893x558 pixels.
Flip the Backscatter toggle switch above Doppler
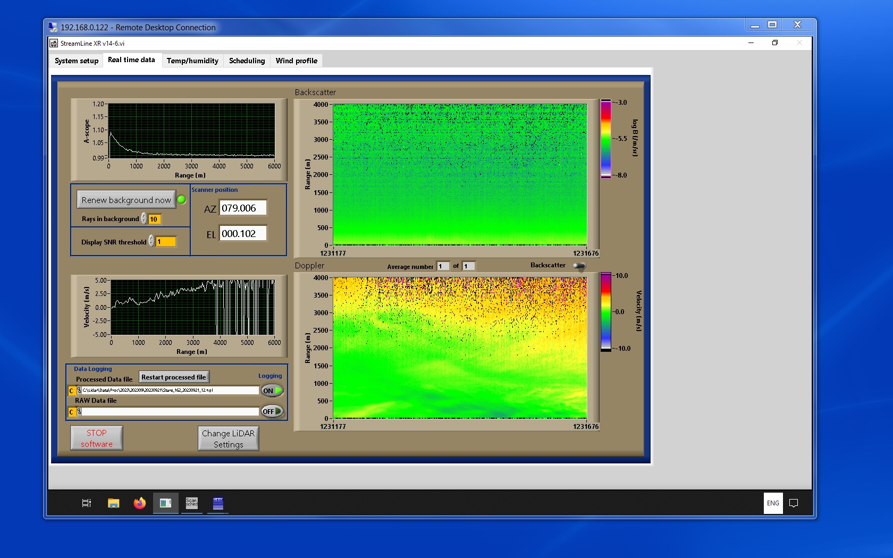point(579,266)
